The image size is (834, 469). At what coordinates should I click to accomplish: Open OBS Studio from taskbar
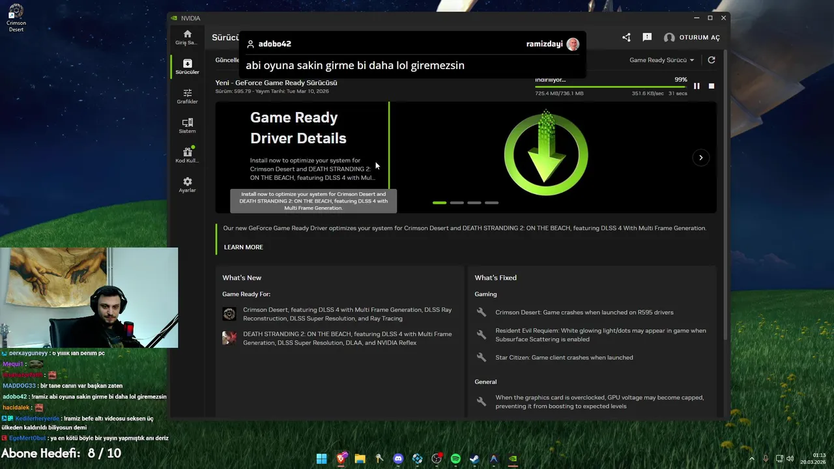coord(437,459)
